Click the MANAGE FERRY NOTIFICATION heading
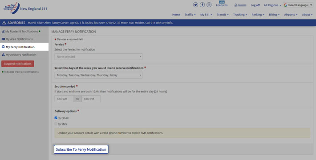The image size is (316, 160). pyautogui.click(x=73, y=32)
